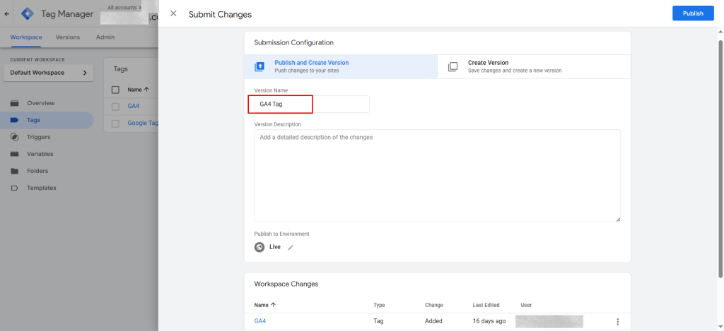
Task: Click the Tag type cell in GA4 row
Action: coord(378,321)
